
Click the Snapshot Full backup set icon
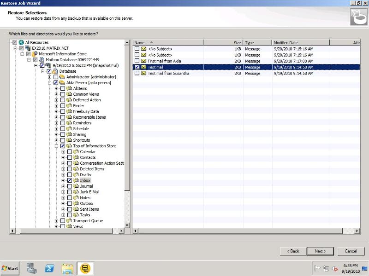click(49, 65)
